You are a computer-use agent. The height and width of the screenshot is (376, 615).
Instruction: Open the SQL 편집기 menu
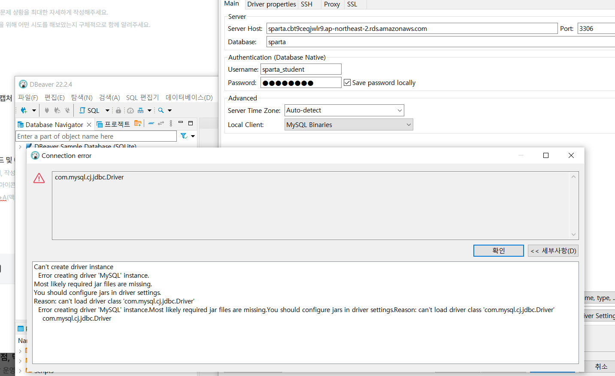[x=142, y=97]
